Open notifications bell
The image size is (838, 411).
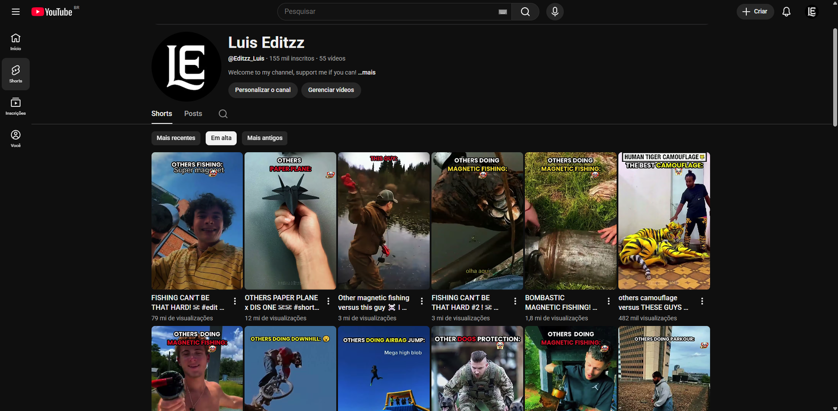tap(786, 12)
